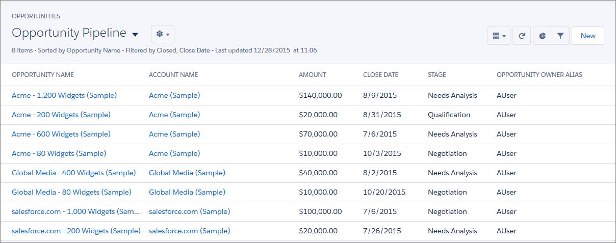
Task: Open Global Media - 400 Widgets opportunity
Action: point(74,173)
